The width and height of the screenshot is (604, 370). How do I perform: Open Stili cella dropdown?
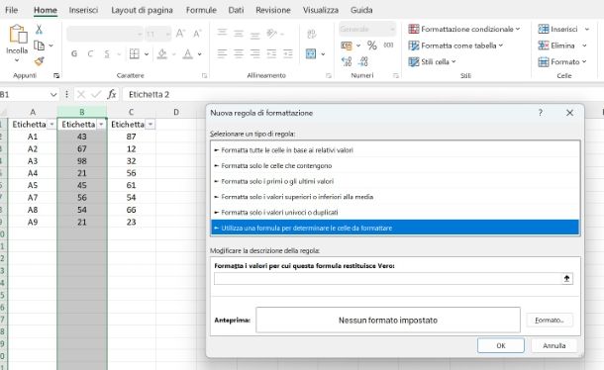(x=432, y=61)
